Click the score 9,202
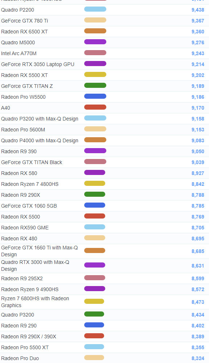Screen dimensions: 209x363 [x=198, y=75]
